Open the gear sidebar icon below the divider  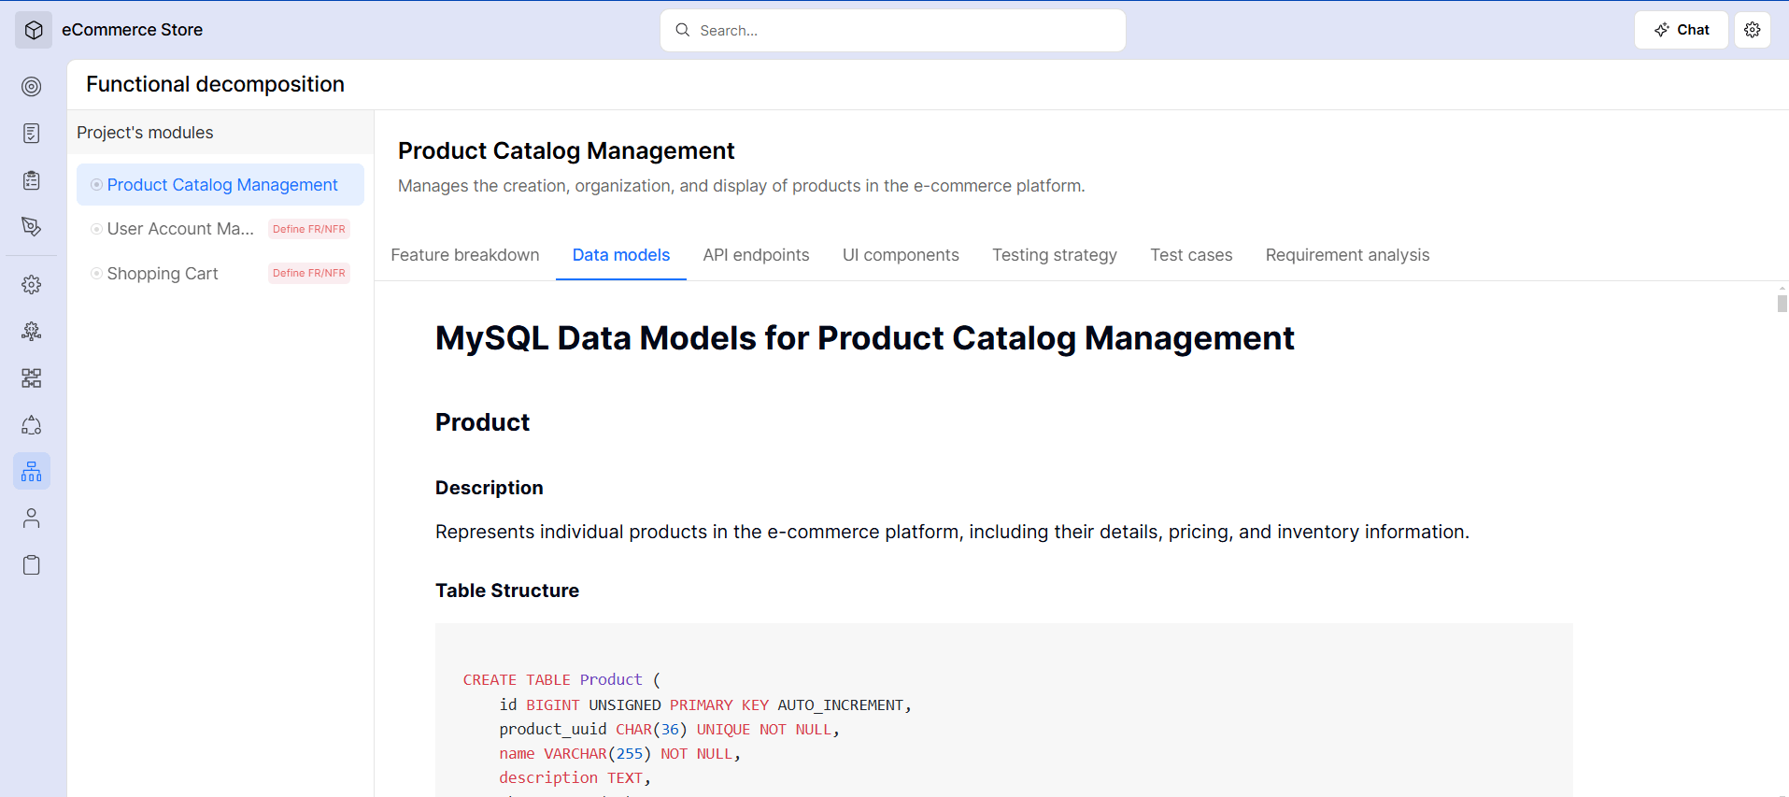coord(32,285)
